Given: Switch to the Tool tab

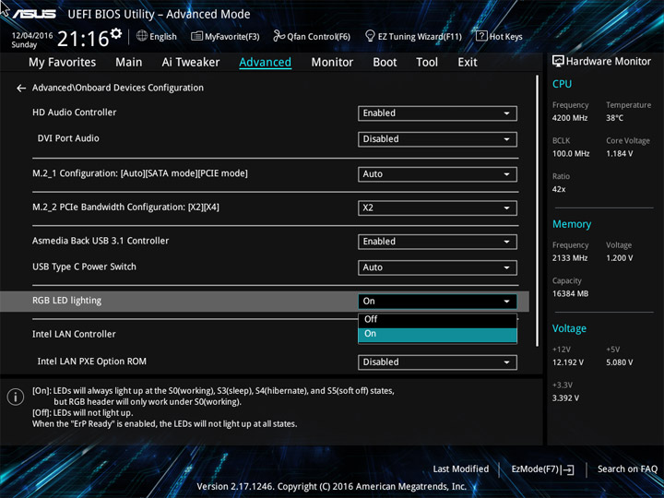Looking at the screenshot, I should pyautogui.click(x=427, y=63).
